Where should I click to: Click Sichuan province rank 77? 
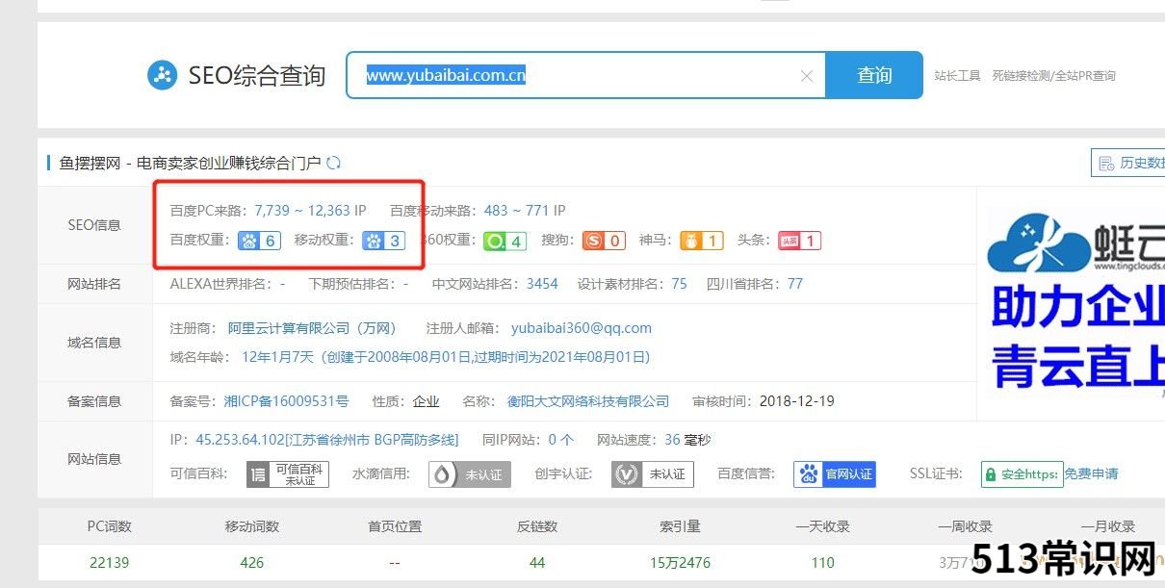(x=795, y=284)
